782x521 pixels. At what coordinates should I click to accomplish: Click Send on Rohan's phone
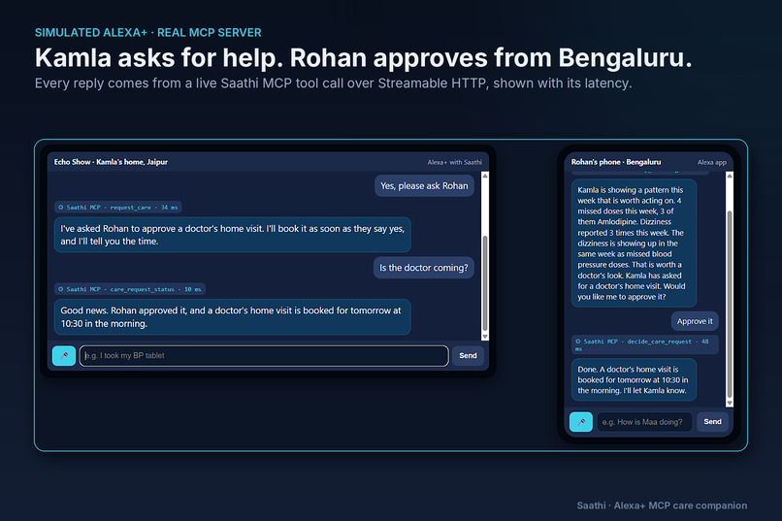(x=712, y=422)
